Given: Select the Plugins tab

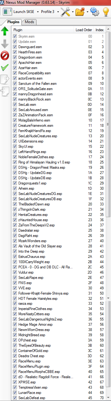Looking at the screenshot, I should 13,22.
